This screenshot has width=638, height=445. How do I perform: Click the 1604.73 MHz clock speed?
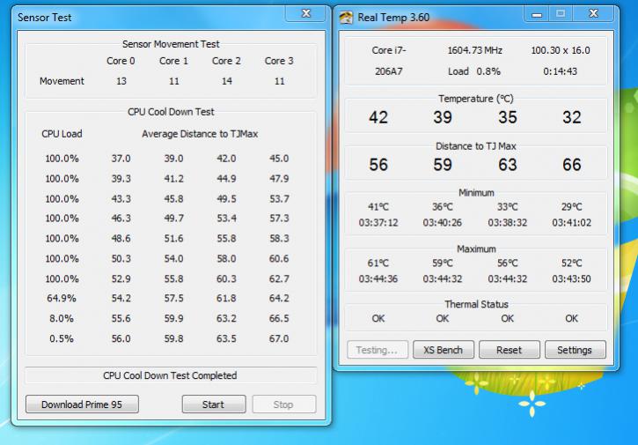[x=475, y=50]
